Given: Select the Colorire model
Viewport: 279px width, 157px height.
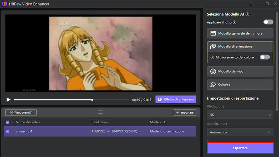Looking at the screenshot, I should coord(240,84).
